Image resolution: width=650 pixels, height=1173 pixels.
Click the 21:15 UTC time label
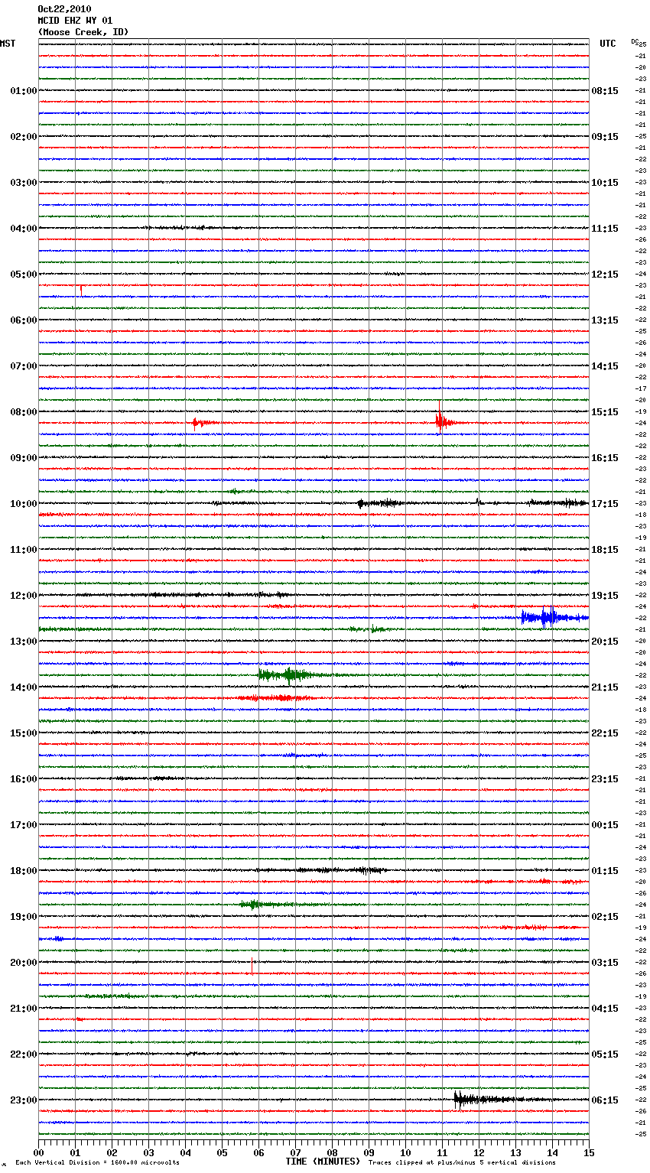(x=605, y=687)
